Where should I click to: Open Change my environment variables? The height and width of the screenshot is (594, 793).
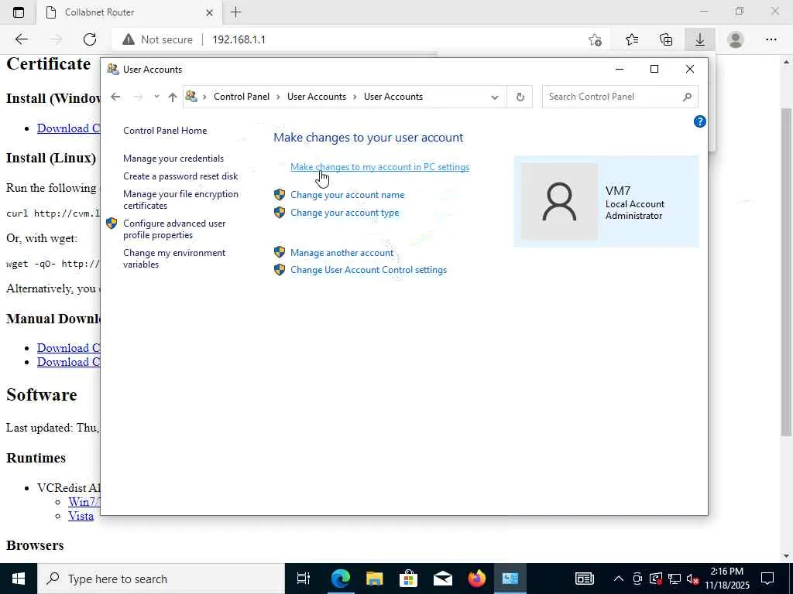coord(174,258)
